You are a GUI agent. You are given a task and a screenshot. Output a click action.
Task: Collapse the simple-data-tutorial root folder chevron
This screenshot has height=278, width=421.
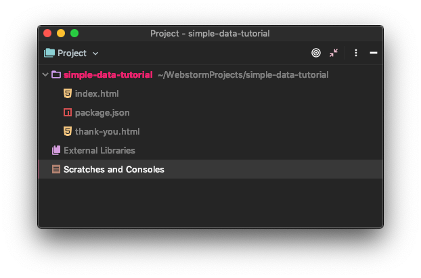(x=45, y=74)
